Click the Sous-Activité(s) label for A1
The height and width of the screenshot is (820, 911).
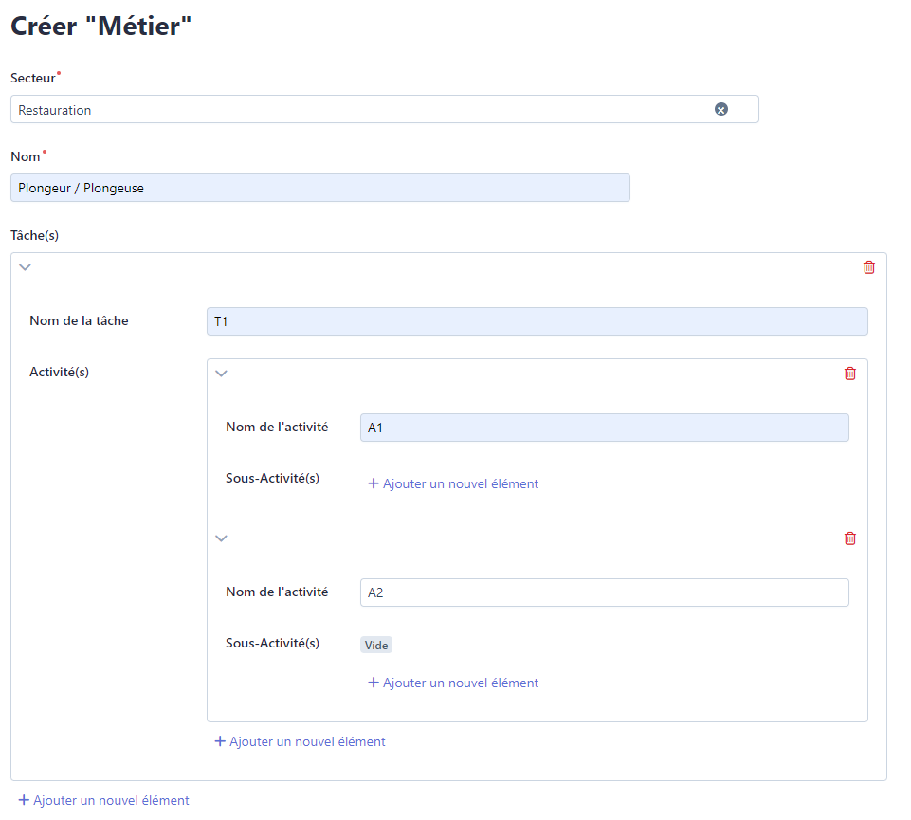272,479
